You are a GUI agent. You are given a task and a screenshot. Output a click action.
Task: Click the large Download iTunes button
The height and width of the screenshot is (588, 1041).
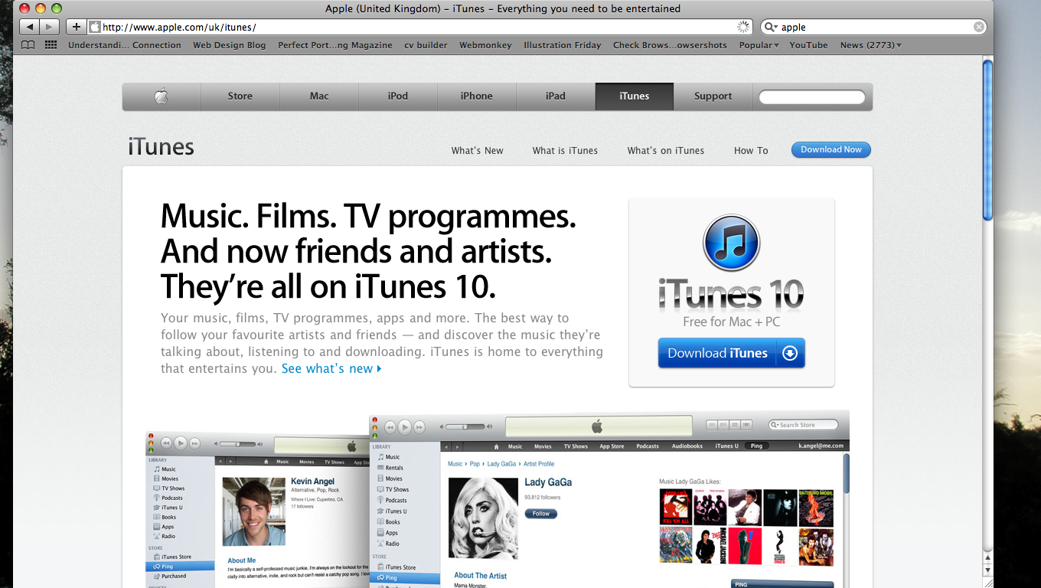(x=731, y=353)
